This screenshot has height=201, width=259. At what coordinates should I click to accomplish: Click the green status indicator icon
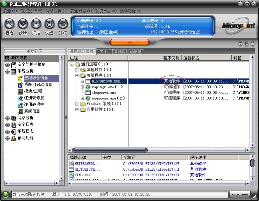[6, 194]
